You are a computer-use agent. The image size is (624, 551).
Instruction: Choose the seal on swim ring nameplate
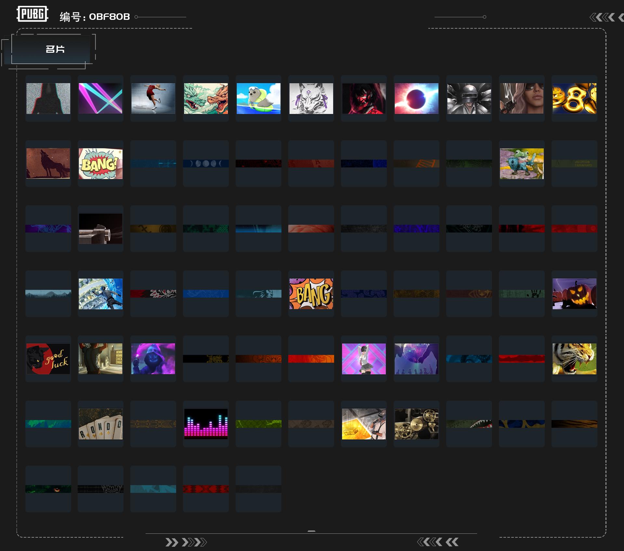pyautogui.click(x=258, y=99)
